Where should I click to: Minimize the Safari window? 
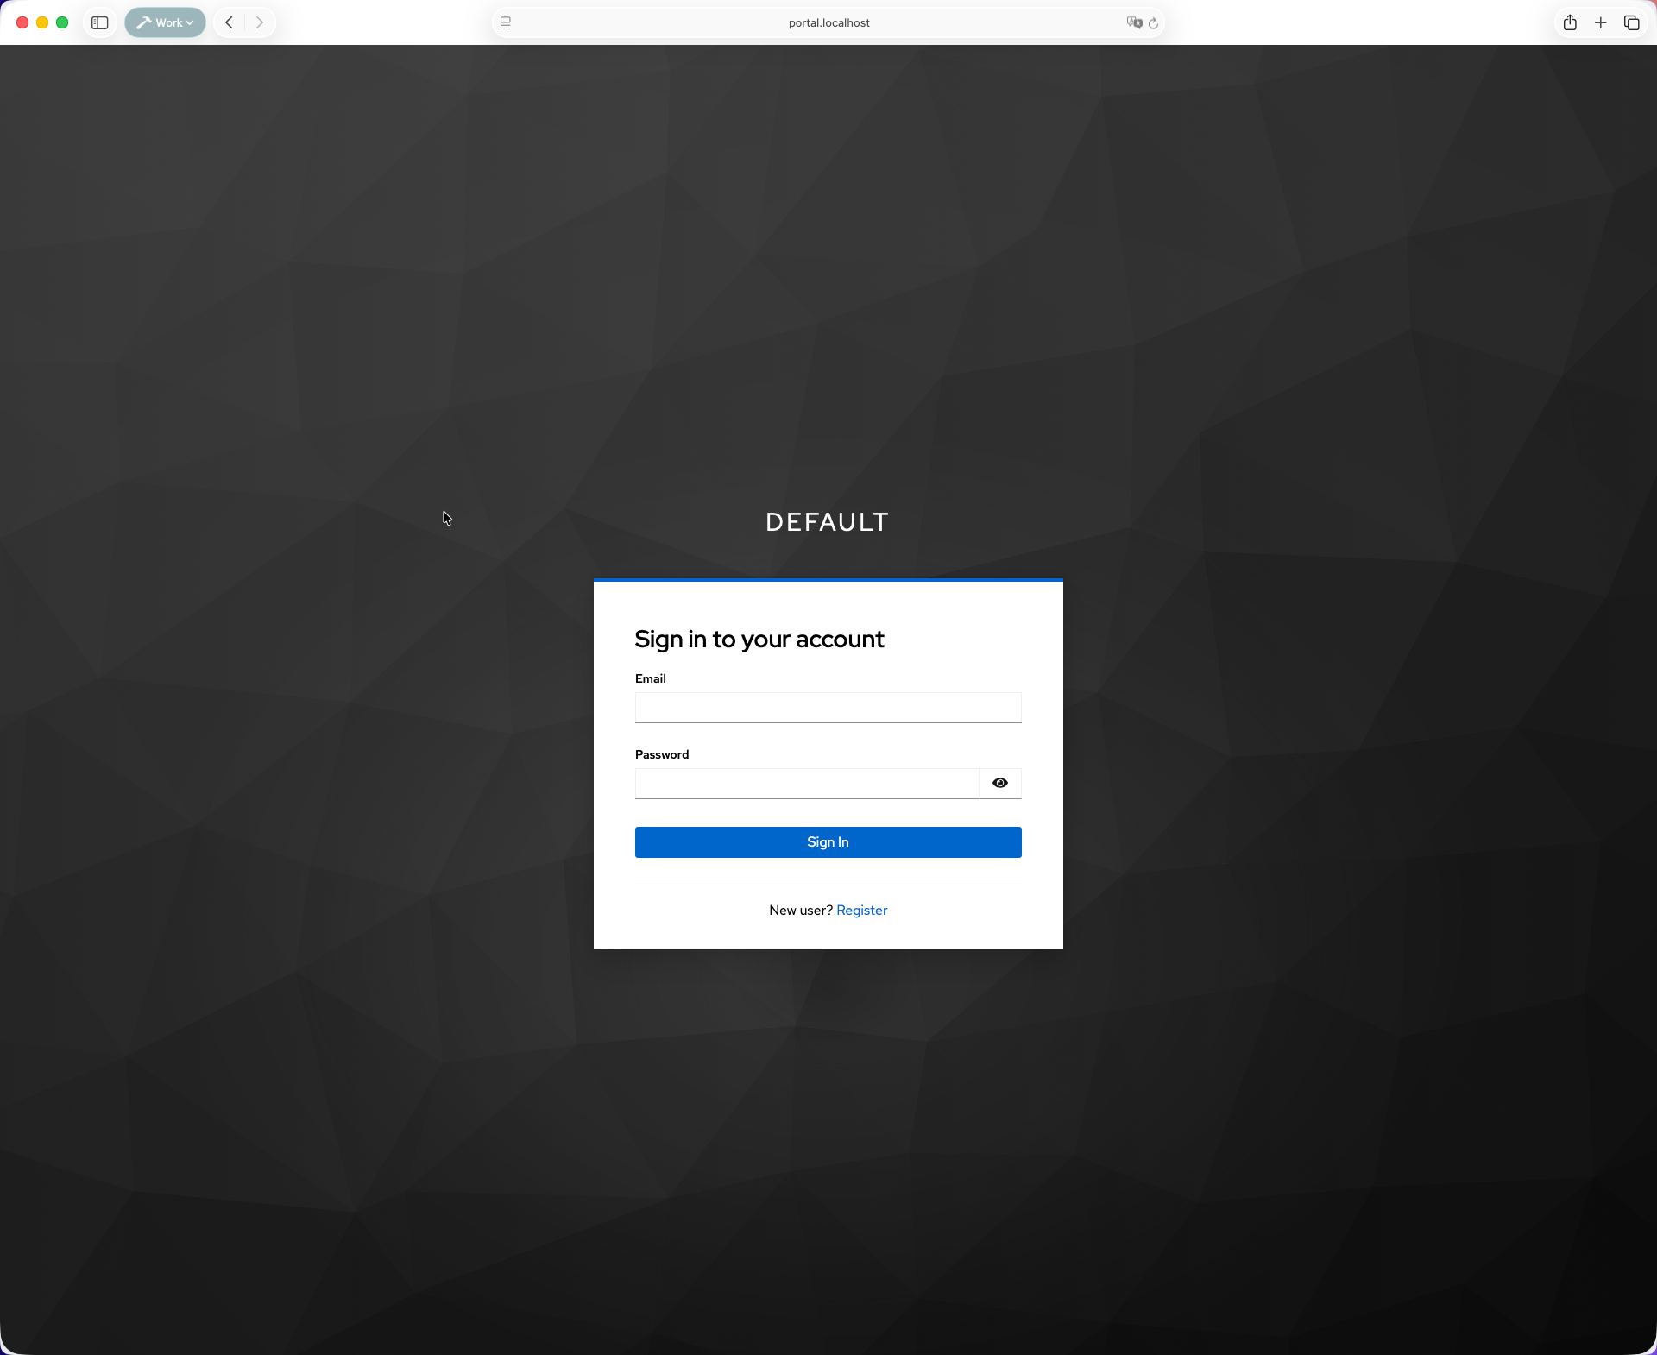click(x=41, y=23)
